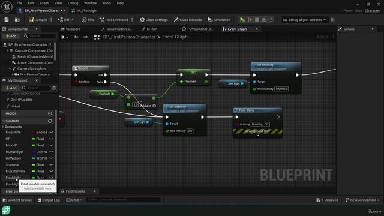
Task: Add a new macro with plus icon
Action: point(50,113)
